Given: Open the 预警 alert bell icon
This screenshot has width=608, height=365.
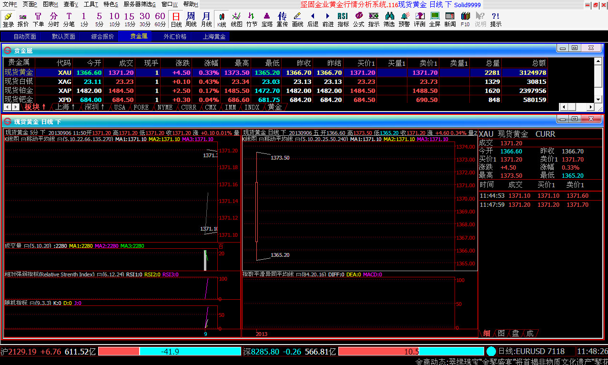Looking at the screenshot, I should pyautogui.click(x=404, y=20).
